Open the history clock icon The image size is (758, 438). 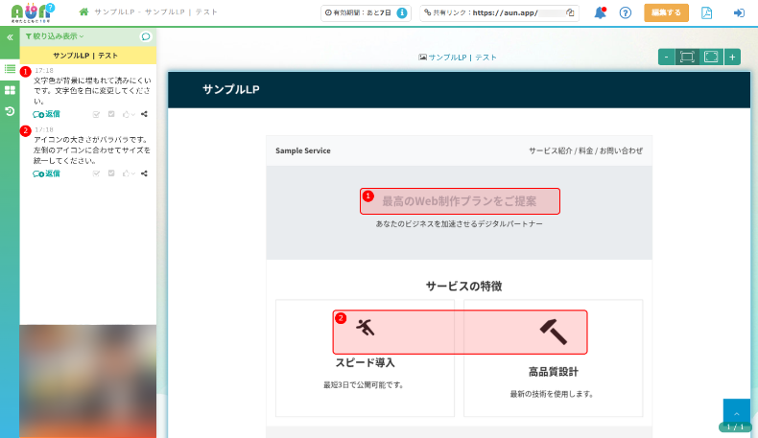[x=10, y=111]
